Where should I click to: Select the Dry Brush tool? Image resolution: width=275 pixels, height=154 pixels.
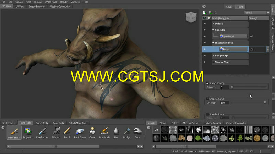tap(104, 133)
